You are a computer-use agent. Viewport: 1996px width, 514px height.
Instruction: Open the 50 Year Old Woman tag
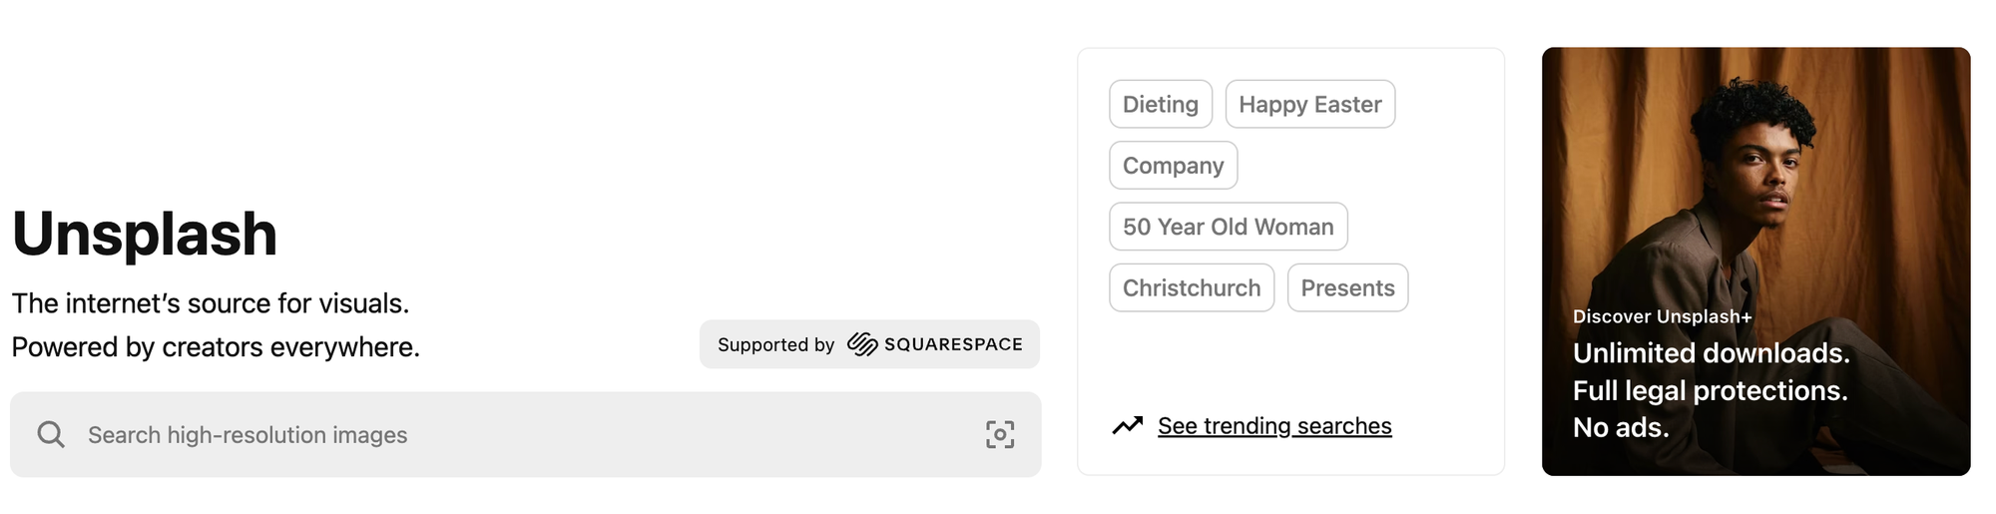click(1228, 227)
